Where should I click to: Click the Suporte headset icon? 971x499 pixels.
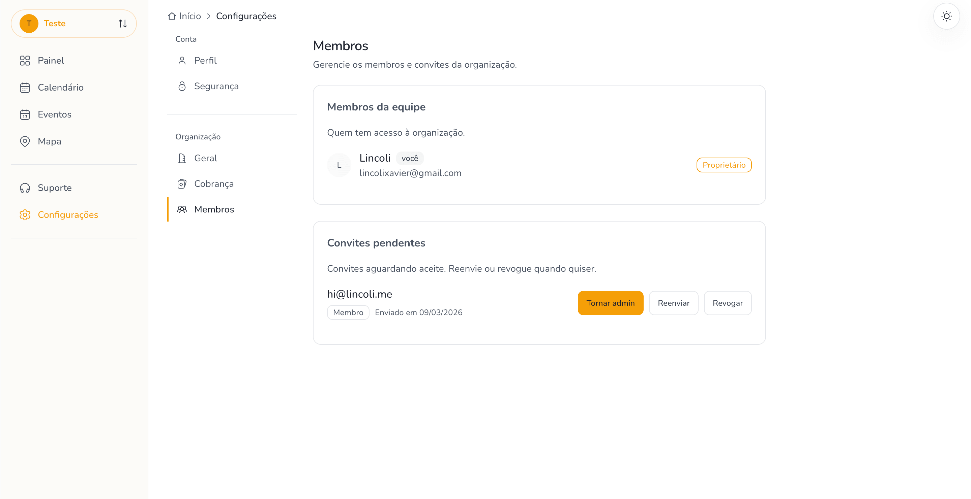[25, 188]
